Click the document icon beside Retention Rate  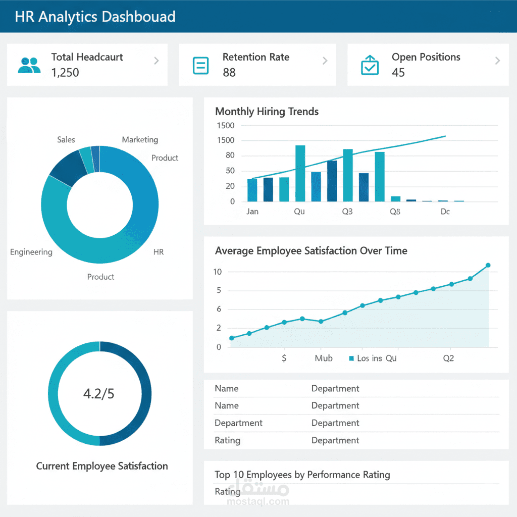200,65
